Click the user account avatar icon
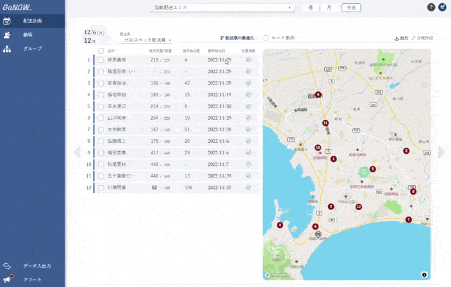The height and width of the screenshot is (287, 451). [443, 7]
